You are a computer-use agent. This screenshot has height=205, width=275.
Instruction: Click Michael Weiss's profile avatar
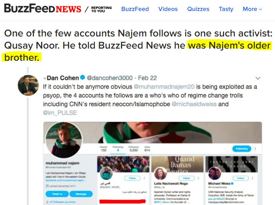tap(213, 173)
